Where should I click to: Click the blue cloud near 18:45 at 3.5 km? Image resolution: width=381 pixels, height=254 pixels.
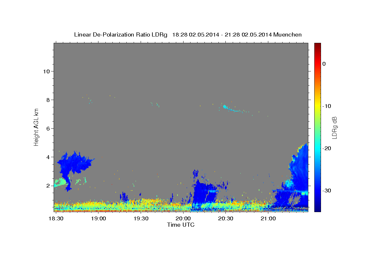[76, 164]
